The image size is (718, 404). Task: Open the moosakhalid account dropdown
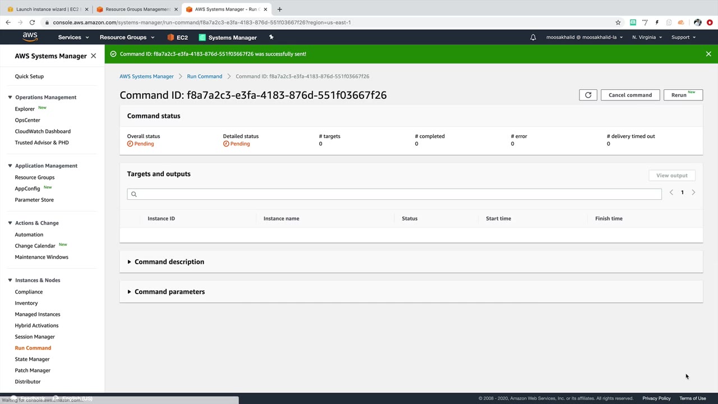584,38
